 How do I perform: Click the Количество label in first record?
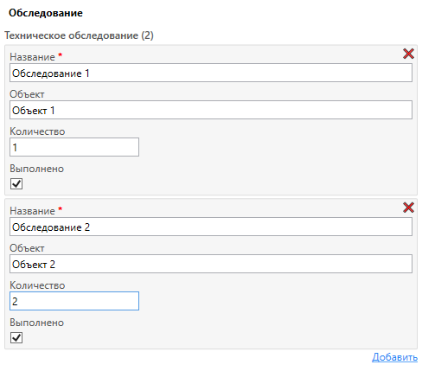(37, 131)
